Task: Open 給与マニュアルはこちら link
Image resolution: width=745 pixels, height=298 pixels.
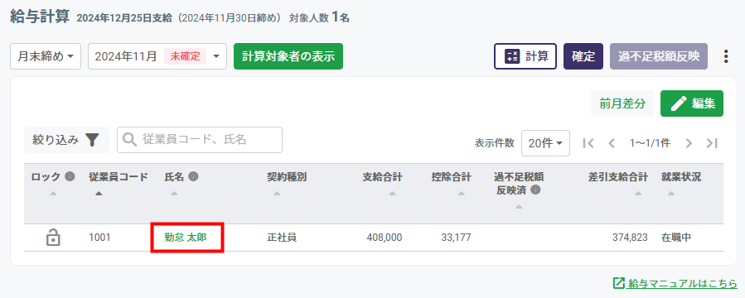Action: pos(675,283)
